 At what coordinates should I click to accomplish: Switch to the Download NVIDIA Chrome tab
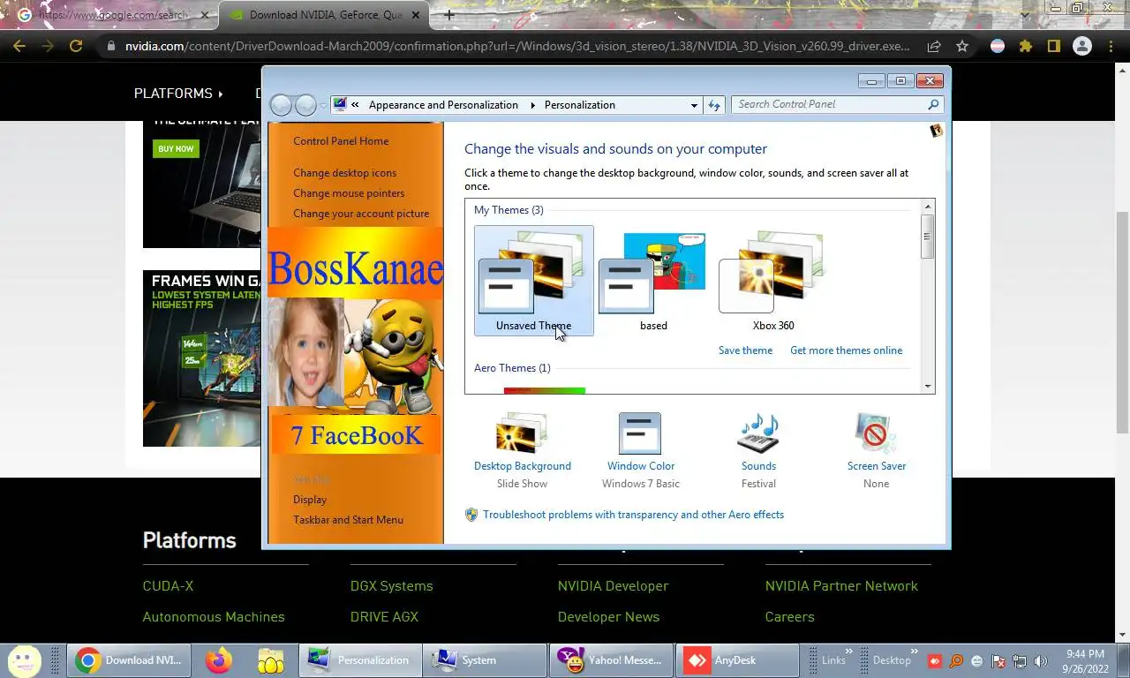coord(323,15)
